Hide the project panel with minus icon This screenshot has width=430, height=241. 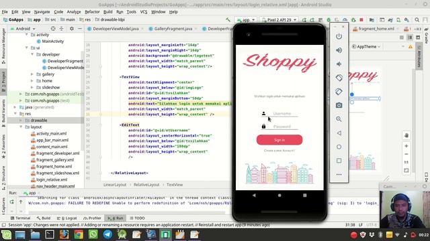[x=80, y=28]
